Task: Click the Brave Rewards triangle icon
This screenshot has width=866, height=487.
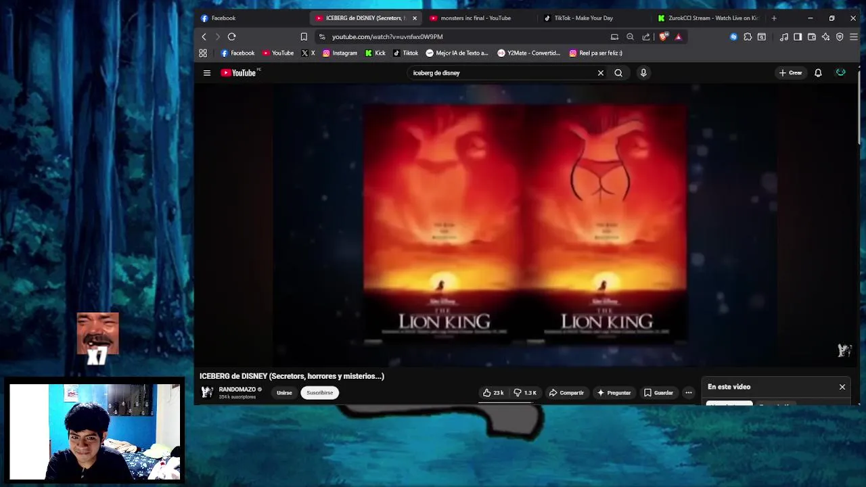Action: (x=678, y=37)
